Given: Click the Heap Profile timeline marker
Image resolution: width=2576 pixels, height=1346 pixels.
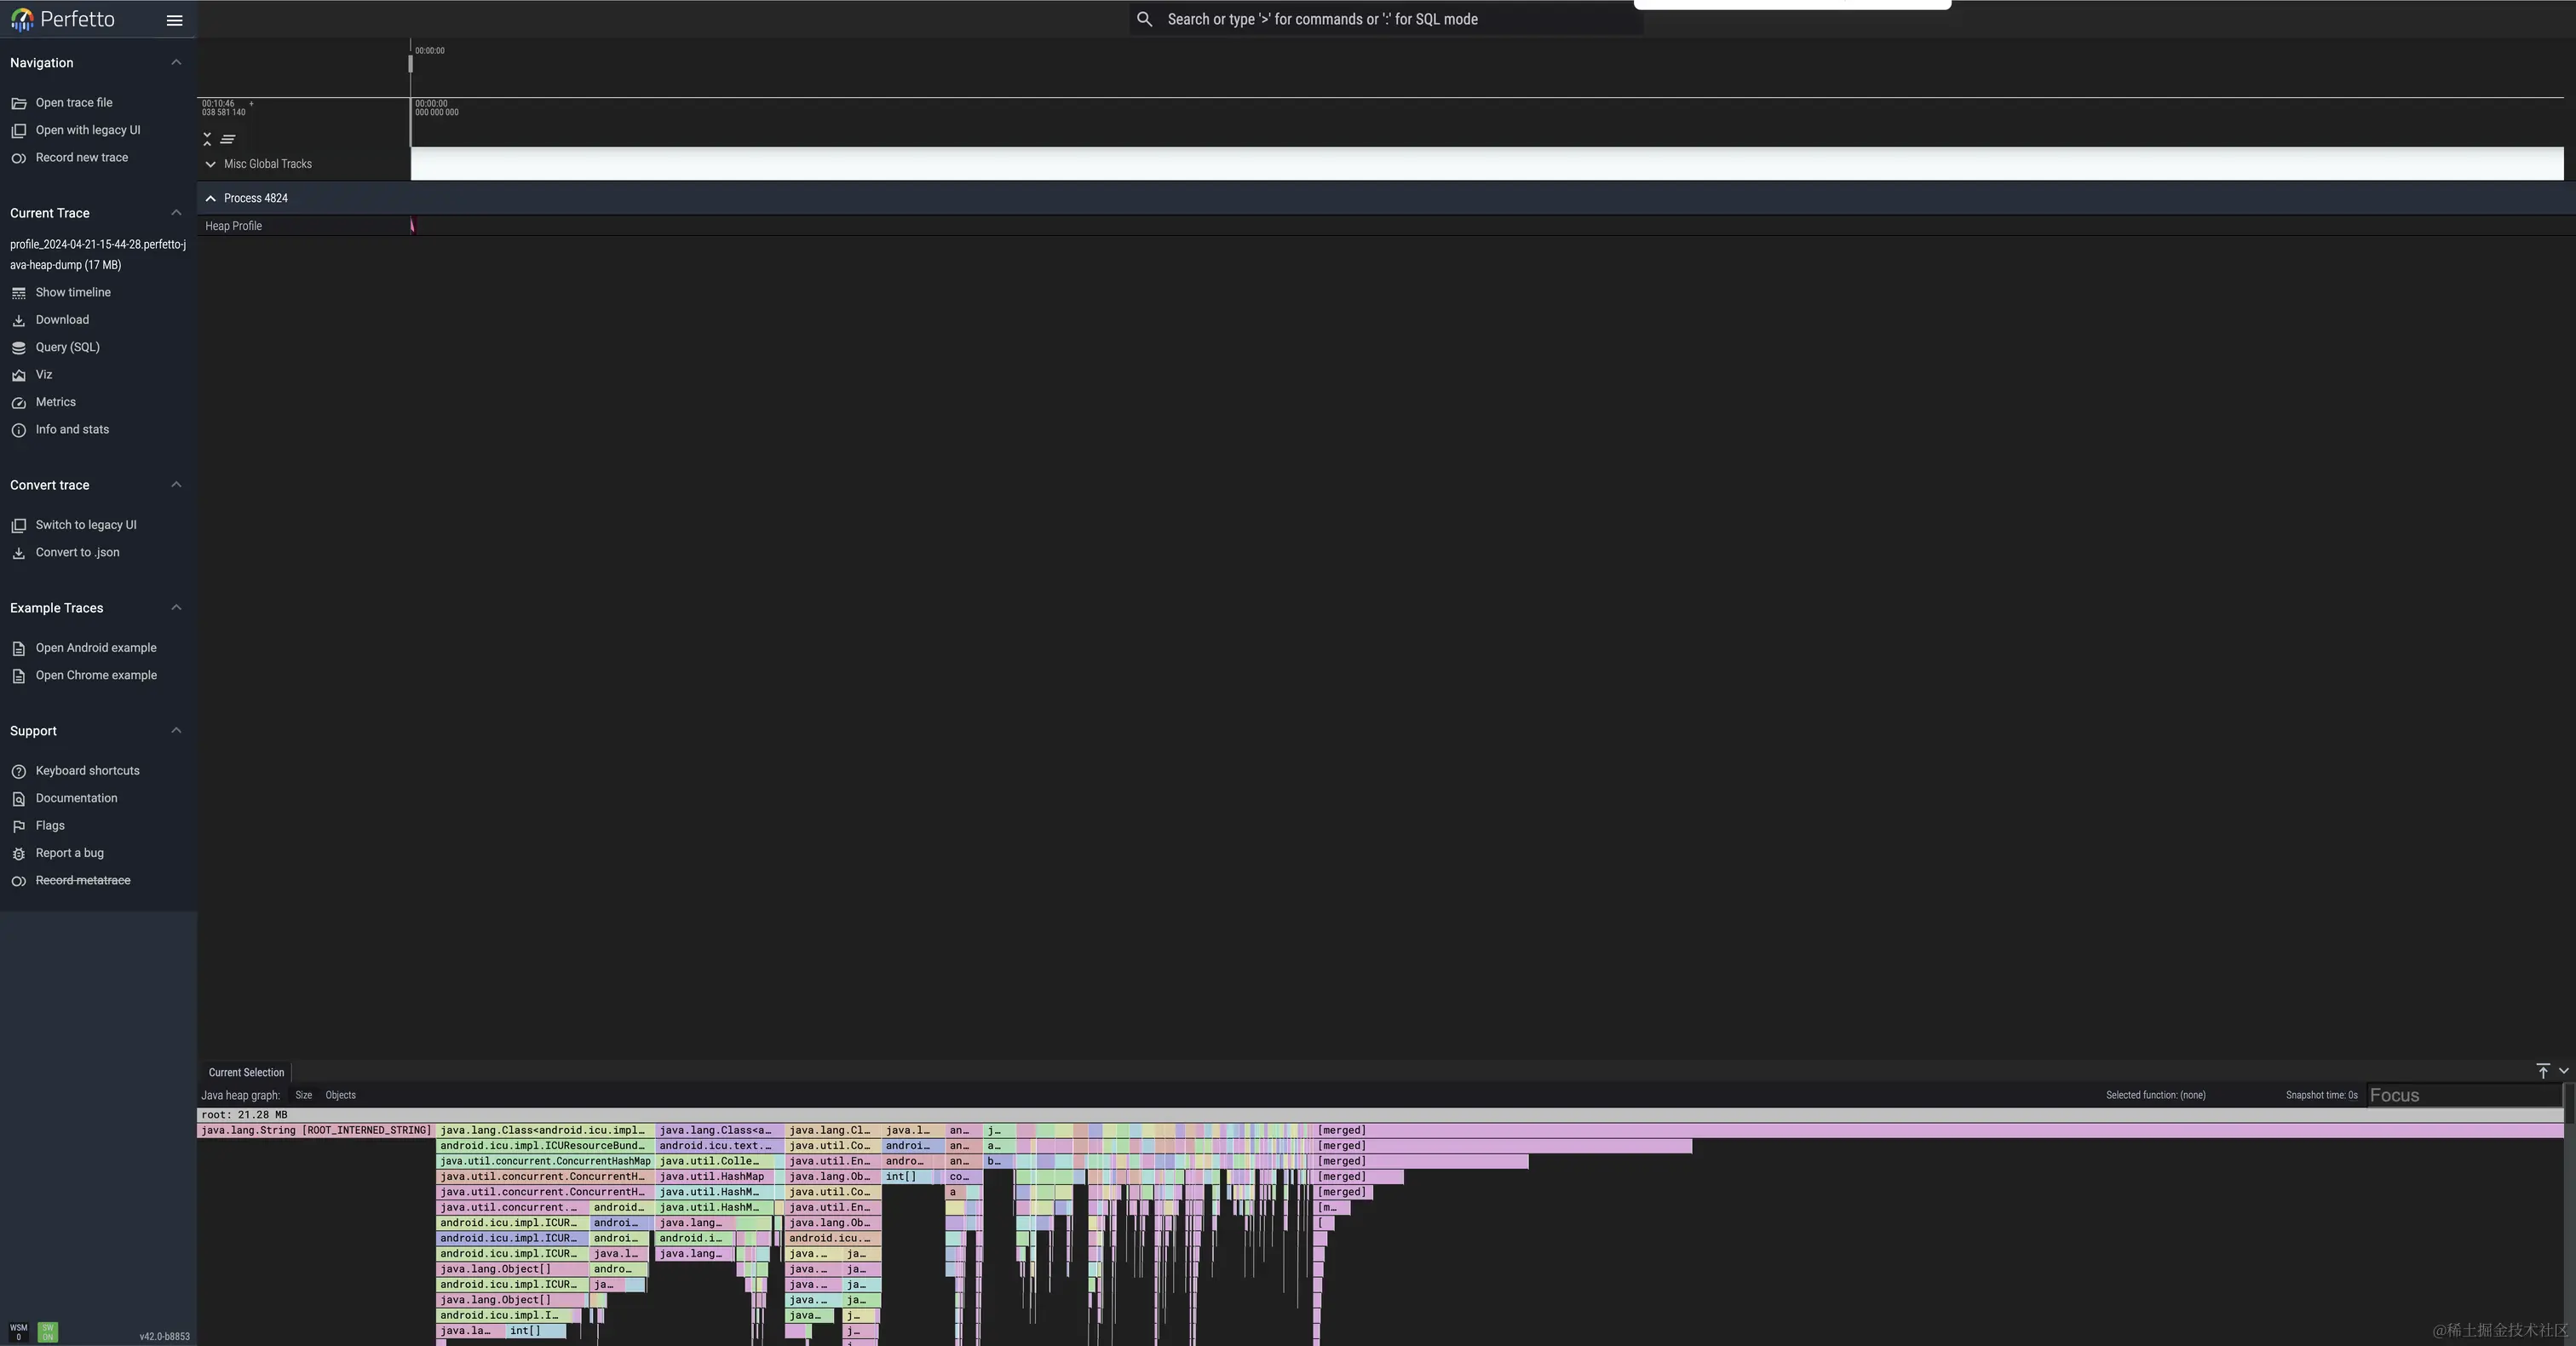Looking at the screenshot, I should point(414,227).
